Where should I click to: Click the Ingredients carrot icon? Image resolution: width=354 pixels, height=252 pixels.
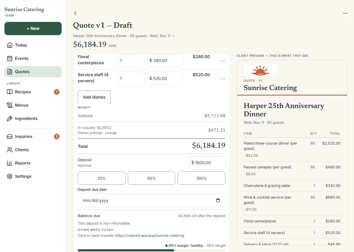tap(10, 119)
